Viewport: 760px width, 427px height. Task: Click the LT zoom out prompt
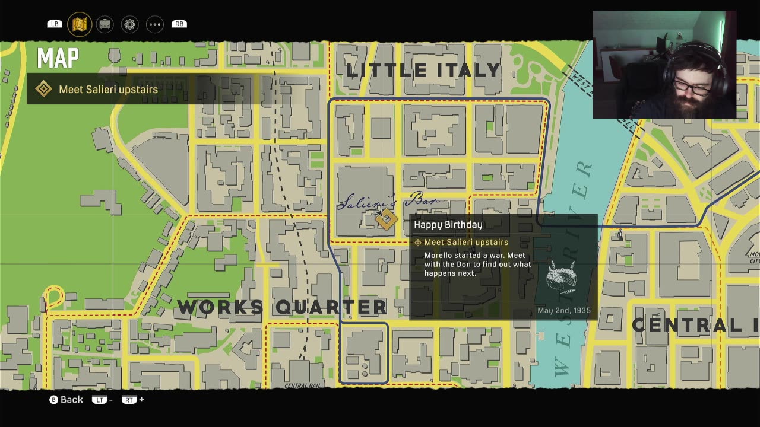coord(102,400)
